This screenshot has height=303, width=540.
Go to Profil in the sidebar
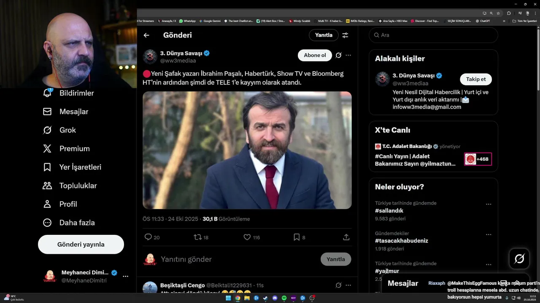[x=59, y=204]
